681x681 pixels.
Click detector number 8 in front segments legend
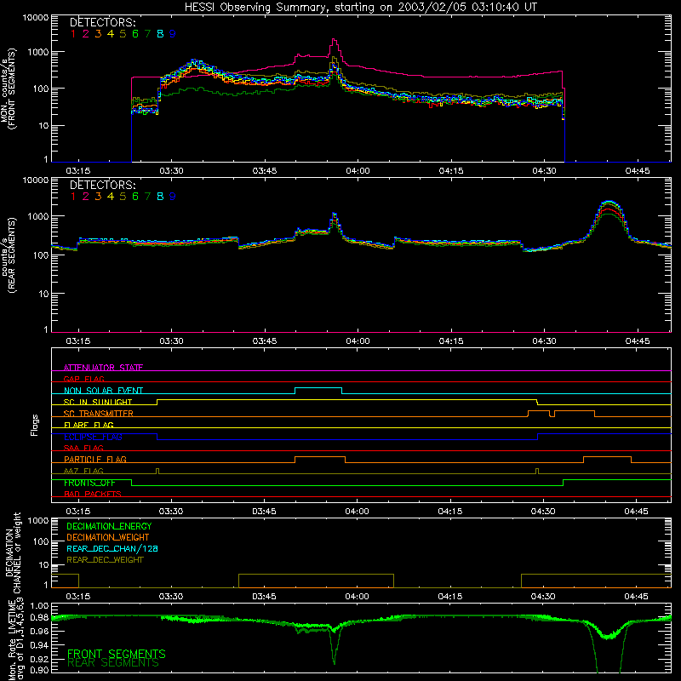point(160,34)
